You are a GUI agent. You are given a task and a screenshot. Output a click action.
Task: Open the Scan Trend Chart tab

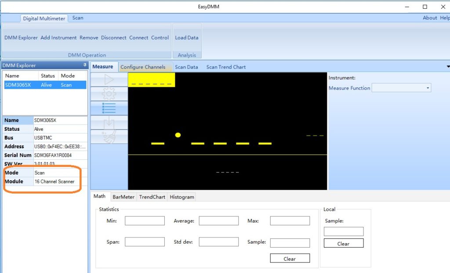(226, 67)
